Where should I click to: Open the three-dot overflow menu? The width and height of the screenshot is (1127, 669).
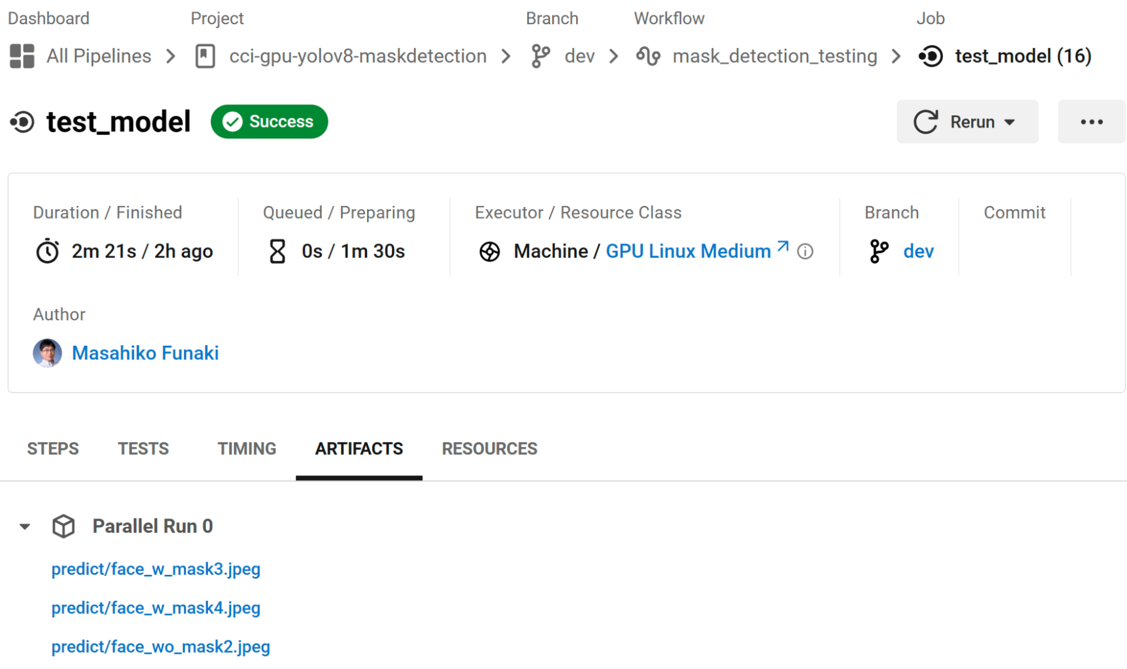pyautogui.click(x=1091, y=122)
